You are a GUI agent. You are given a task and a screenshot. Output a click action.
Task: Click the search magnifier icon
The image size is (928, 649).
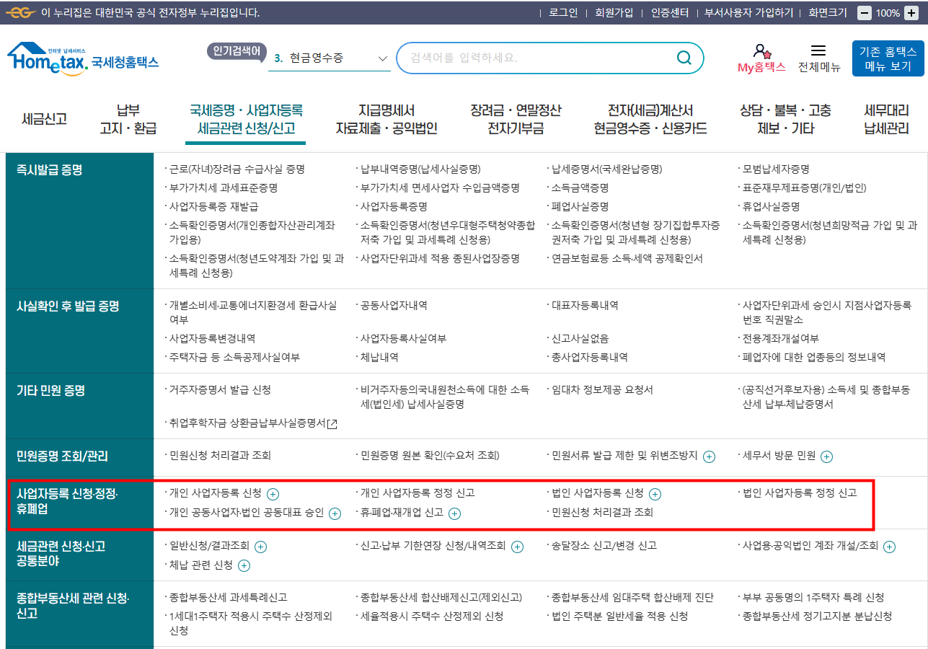click(684, 58)
